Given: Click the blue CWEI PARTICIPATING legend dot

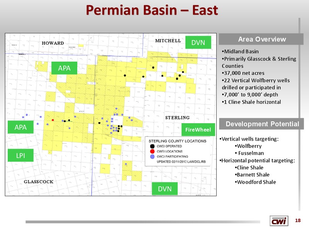Looking at the screenshot, I should click(x=152, y=157).
